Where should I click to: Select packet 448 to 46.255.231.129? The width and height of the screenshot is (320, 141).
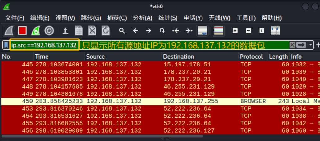point(161,87)
